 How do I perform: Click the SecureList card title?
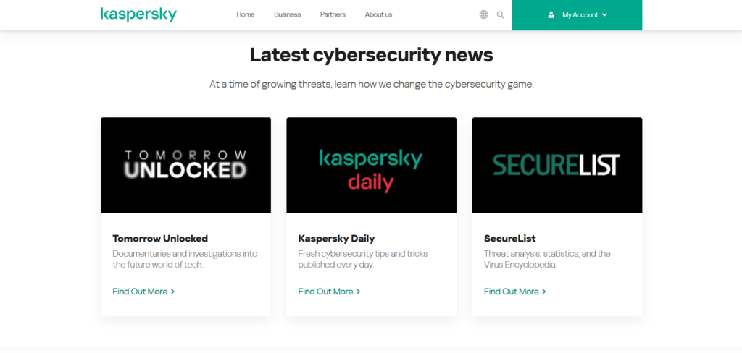tap(509, 239)
